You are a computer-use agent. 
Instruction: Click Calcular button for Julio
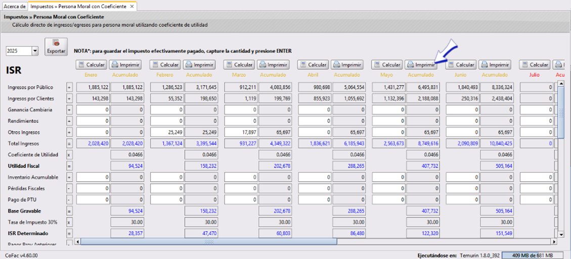coord(535,65)
